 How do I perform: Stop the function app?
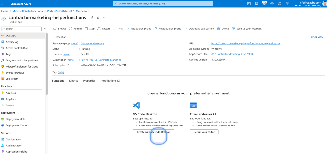click(x=90, y=29)
